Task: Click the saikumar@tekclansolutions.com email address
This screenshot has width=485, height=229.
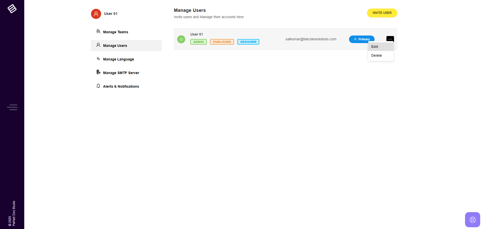Action: [311, 39]
